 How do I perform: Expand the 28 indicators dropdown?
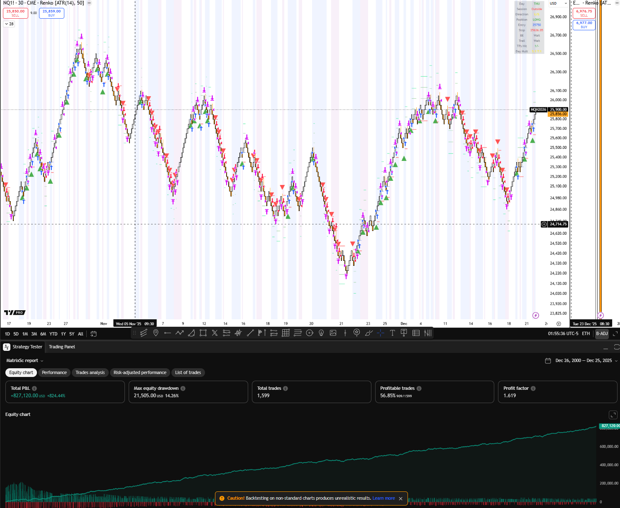pyautogui.click(x=9, y=24)
